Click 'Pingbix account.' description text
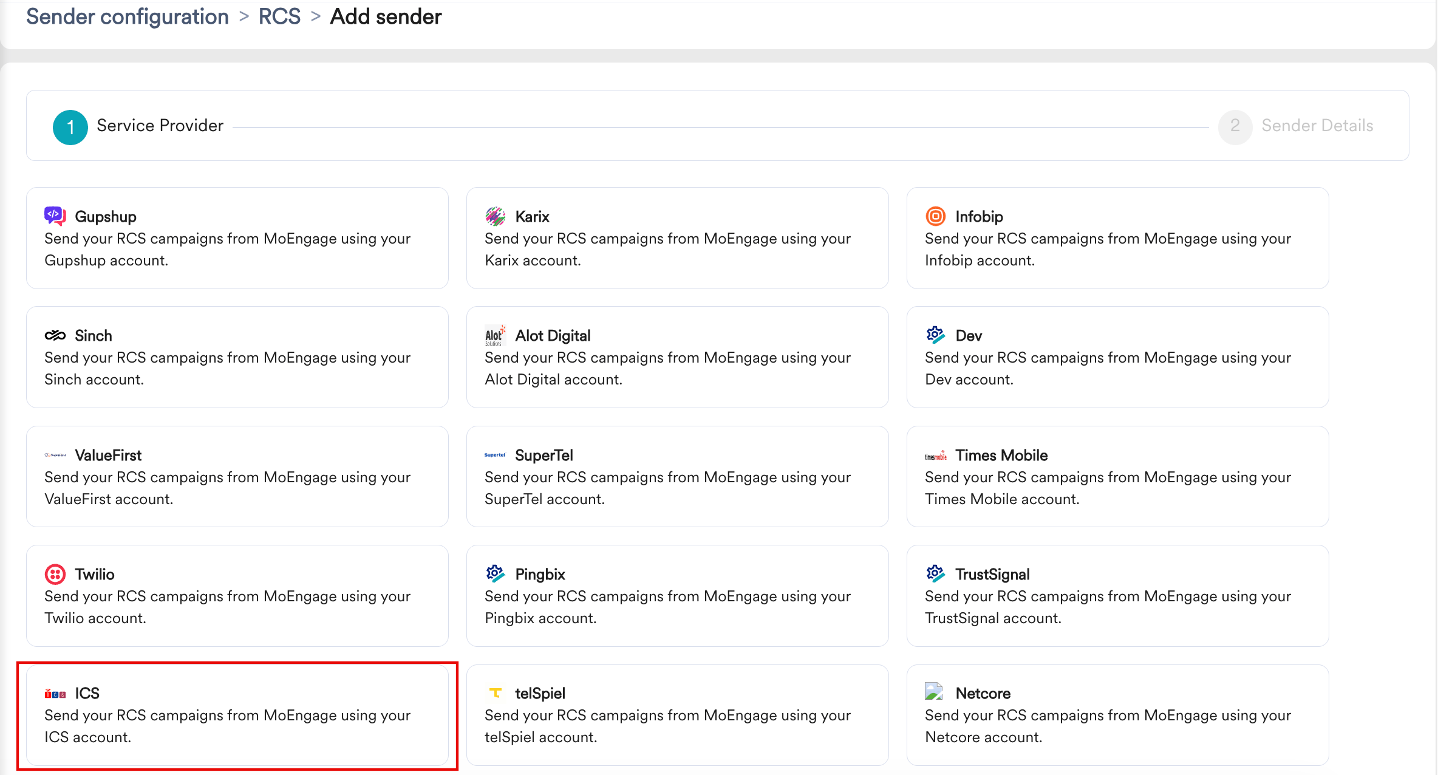This screenshot has height=775, width=1438. pos(540,618)
